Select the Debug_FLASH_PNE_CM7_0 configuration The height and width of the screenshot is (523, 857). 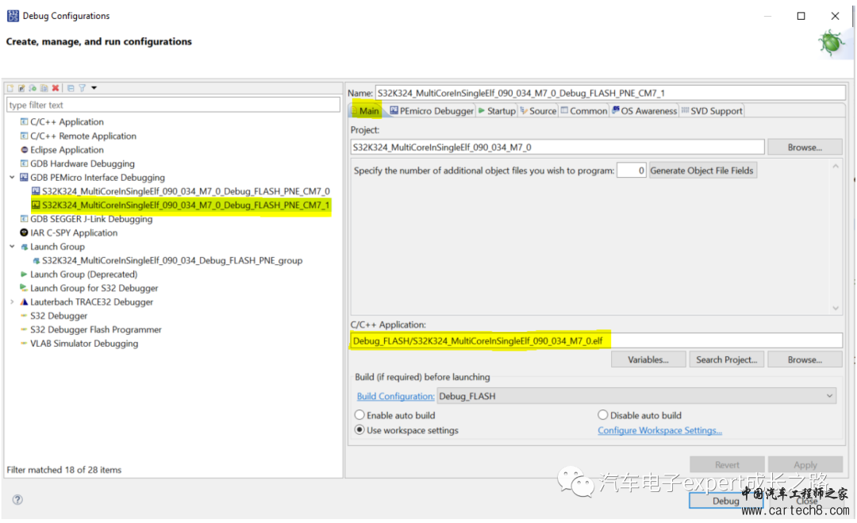point(186,191)
